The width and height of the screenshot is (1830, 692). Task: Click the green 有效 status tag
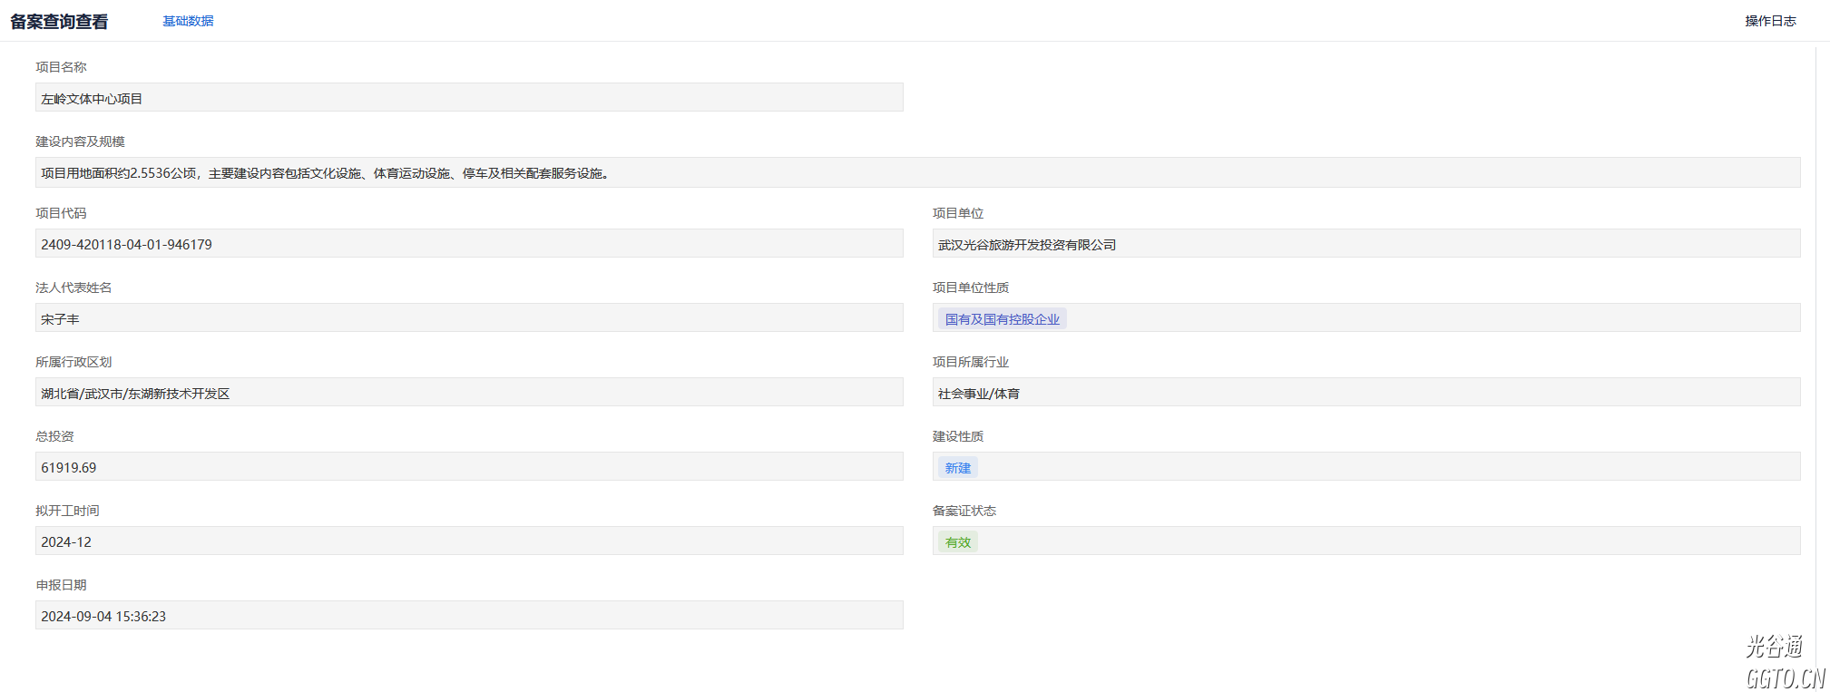(957, 542)
